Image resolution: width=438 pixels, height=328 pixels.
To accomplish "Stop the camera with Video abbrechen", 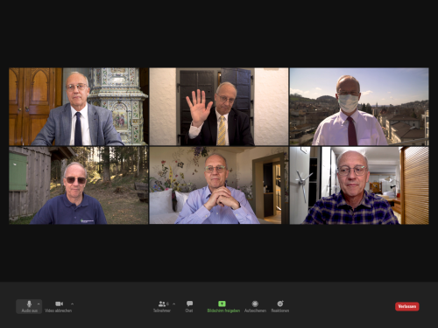I will pos(59,306).
